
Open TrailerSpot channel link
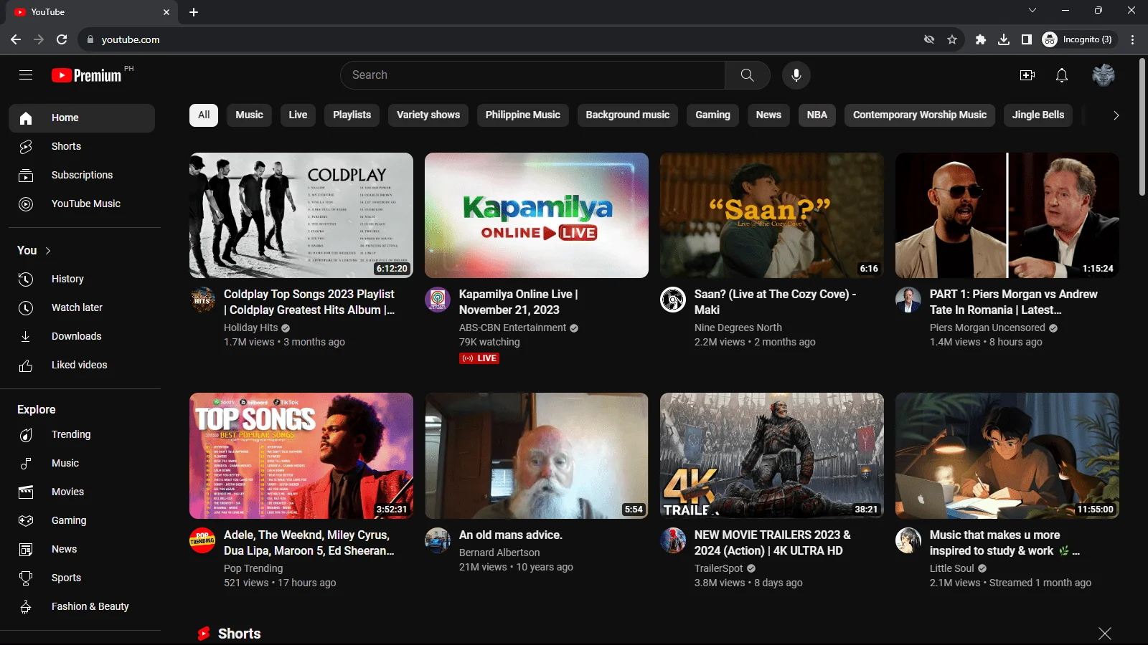pyautogui.click(x=719, y=568)
